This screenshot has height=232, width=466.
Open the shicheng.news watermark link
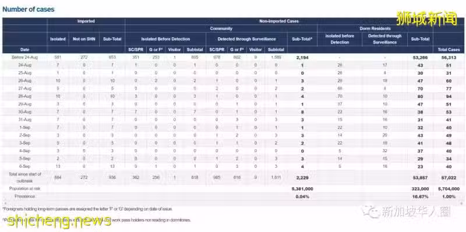(x=59, y=222)
